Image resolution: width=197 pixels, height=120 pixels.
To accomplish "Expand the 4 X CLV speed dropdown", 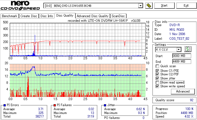I will coord(178,50).
